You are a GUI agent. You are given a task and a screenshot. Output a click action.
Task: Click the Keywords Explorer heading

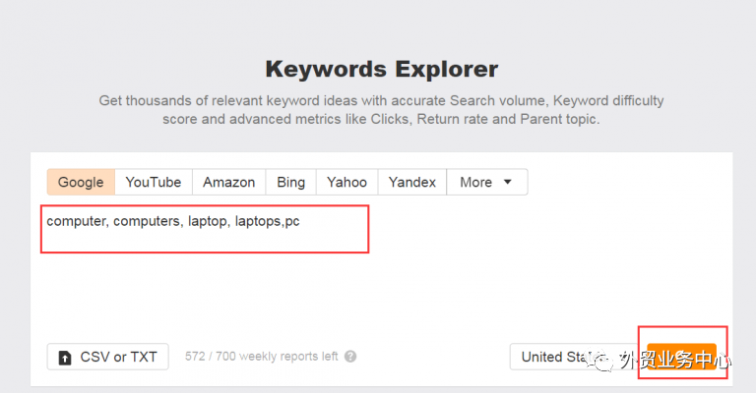click(381, 69)
